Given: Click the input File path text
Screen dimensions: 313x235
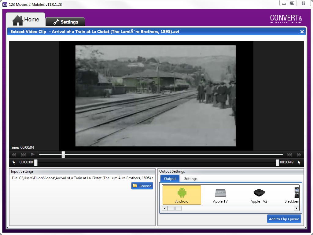Looking at the screenshot, I should pos(82,178).
